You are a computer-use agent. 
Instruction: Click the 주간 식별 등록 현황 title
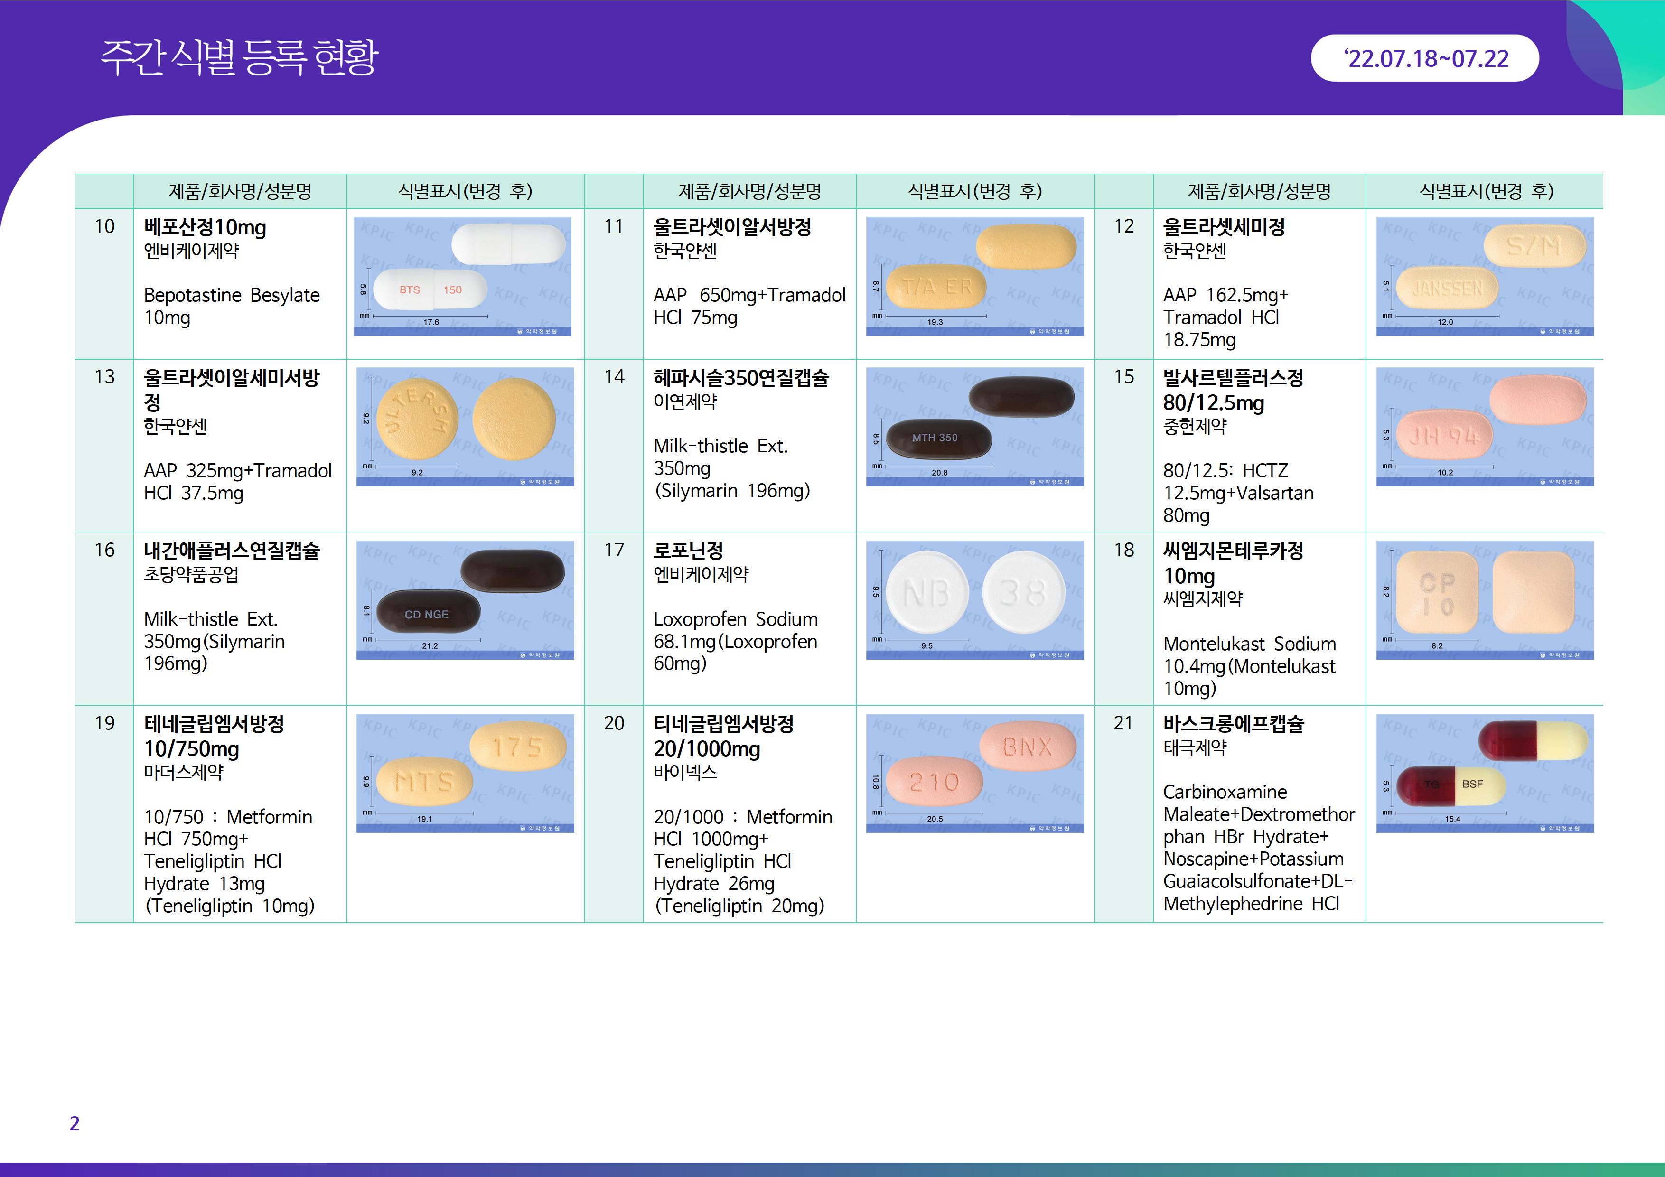click(x=239, y=56)
